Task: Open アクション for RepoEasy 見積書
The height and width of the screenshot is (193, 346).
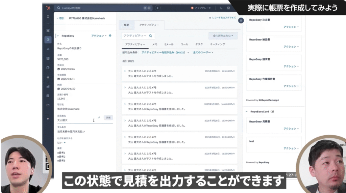Action: [x=291, y=129]
